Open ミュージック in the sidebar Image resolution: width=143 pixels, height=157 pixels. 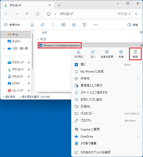pyautogui.click(x=15, y=91)
